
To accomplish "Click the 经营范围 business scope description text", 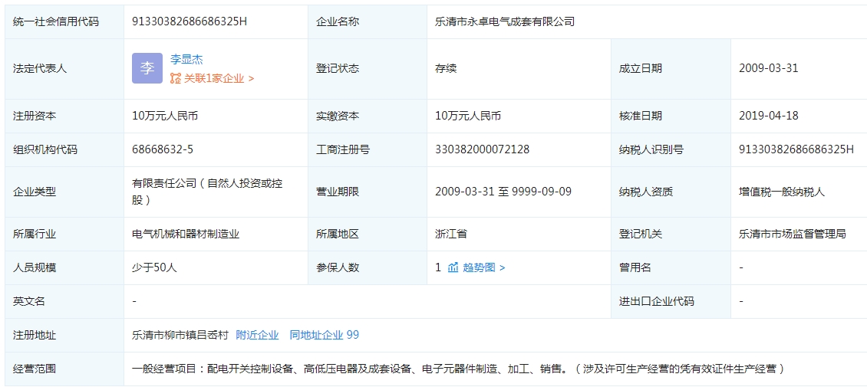I will 458,369.
